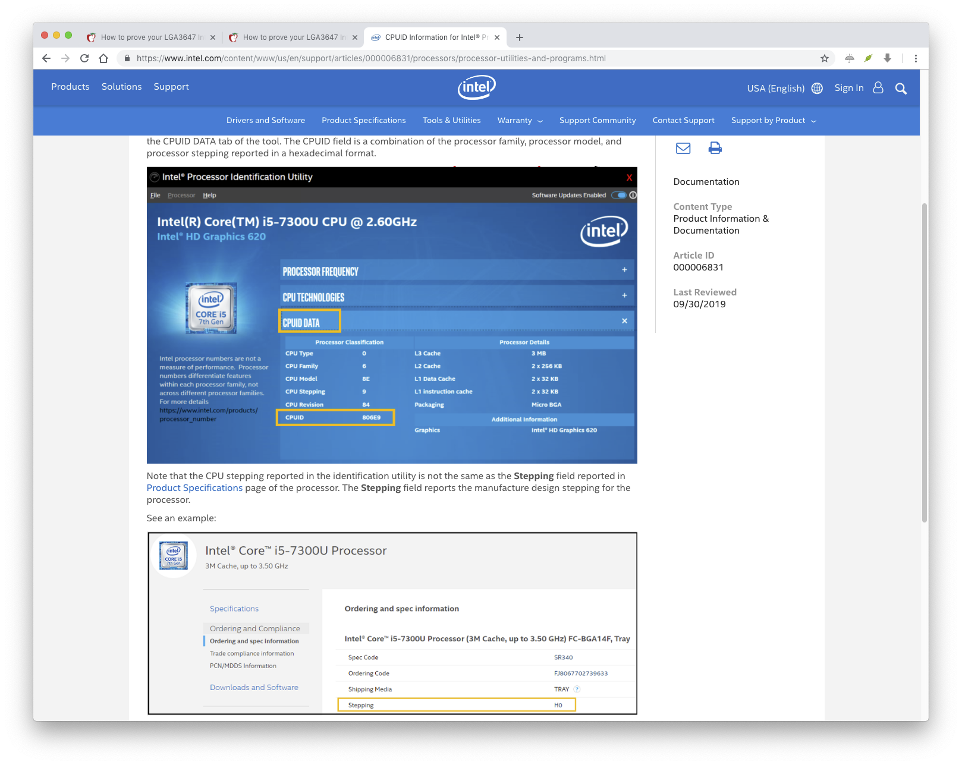Viewport: 962px width, 765px height.
Task: Reload the current page
Action: 84,58
